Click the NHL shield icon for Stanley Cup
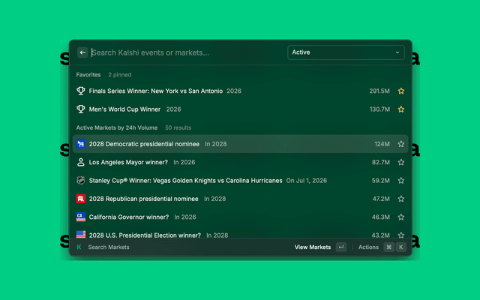Image resolution: width=480 pixels, height=300 pixels. 81,181
